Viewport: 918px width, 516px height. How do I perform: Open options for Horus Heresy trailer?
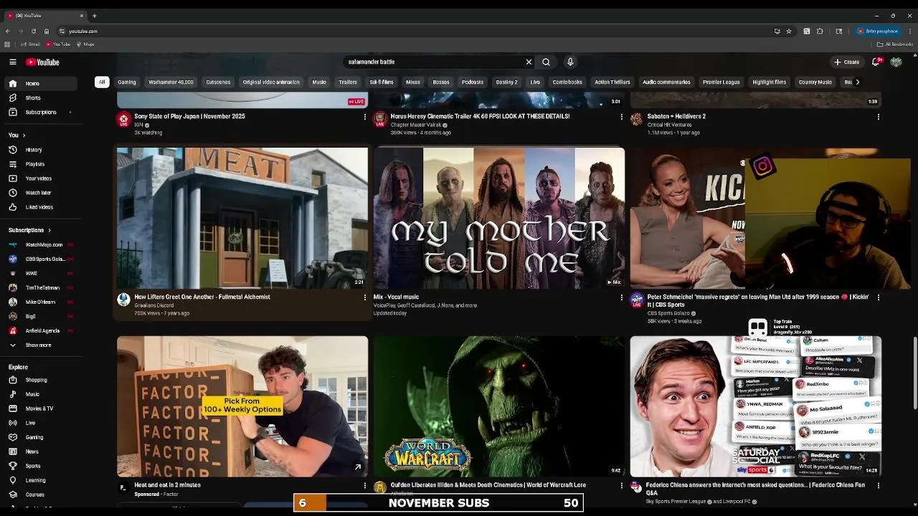click(x=622, y=117)
